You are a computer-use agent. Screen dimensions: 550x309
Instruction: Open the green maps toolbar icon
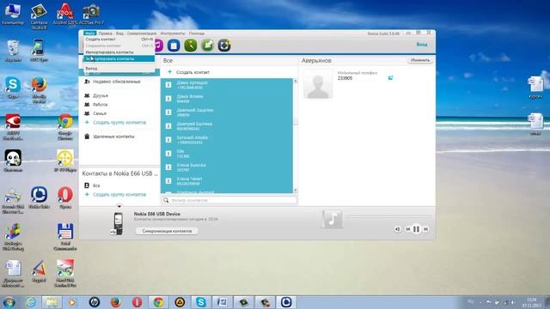tap(191, 45)
